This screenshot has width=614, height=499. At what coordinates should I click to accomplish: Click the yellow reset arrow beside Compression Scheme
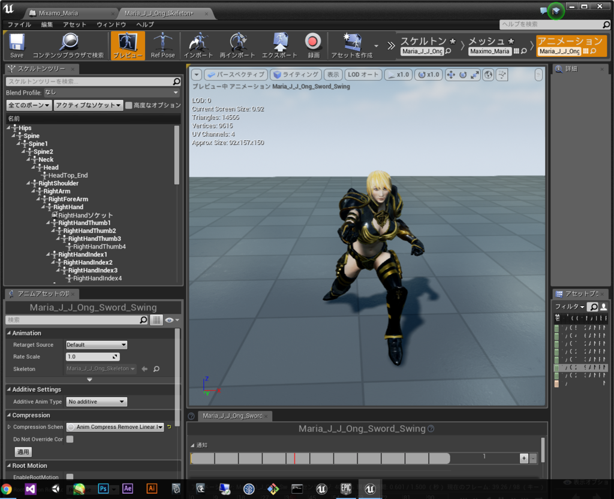[169, 427]
